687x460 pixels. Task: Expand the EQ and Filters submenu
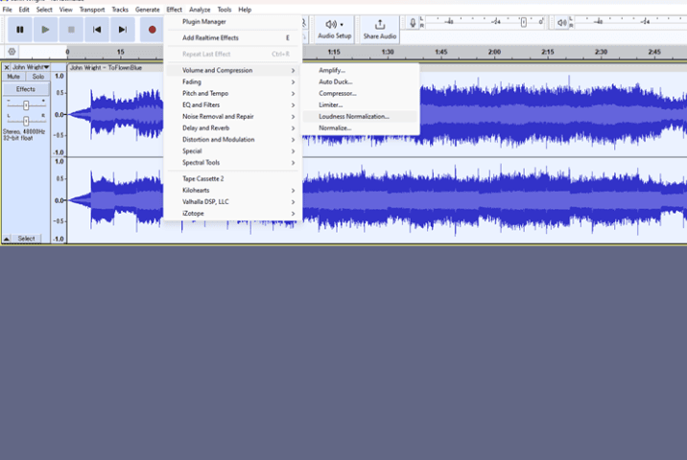(x=232, y=105)
